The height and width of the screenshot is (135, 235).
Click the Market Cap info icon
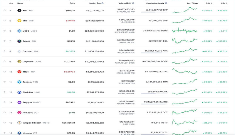coord(103,3)
